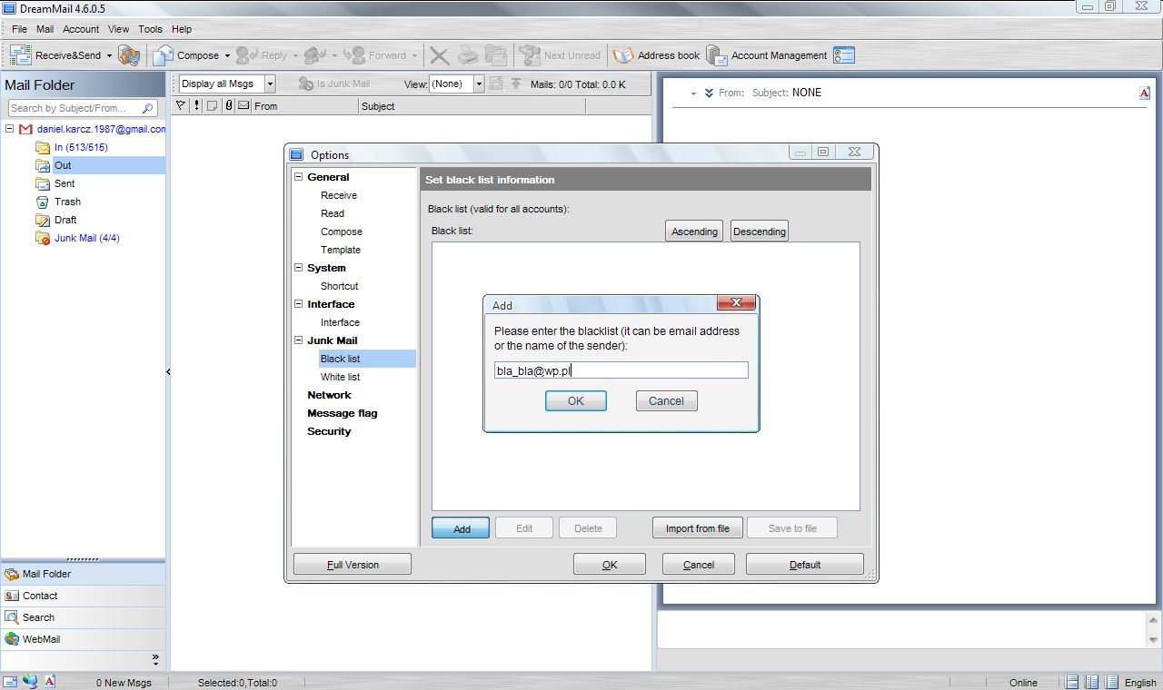The image size is (1163, 690).
Task: Click the Default button in Options
Action: click(x=805, y=564)
